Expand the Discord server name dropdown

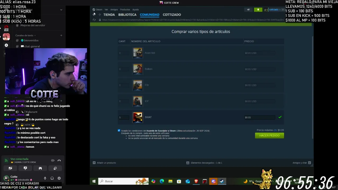point(61,10)
